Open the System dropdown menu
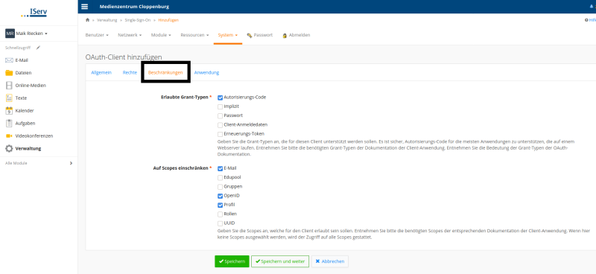Screen dimensions: 596x274 [228, 35]
